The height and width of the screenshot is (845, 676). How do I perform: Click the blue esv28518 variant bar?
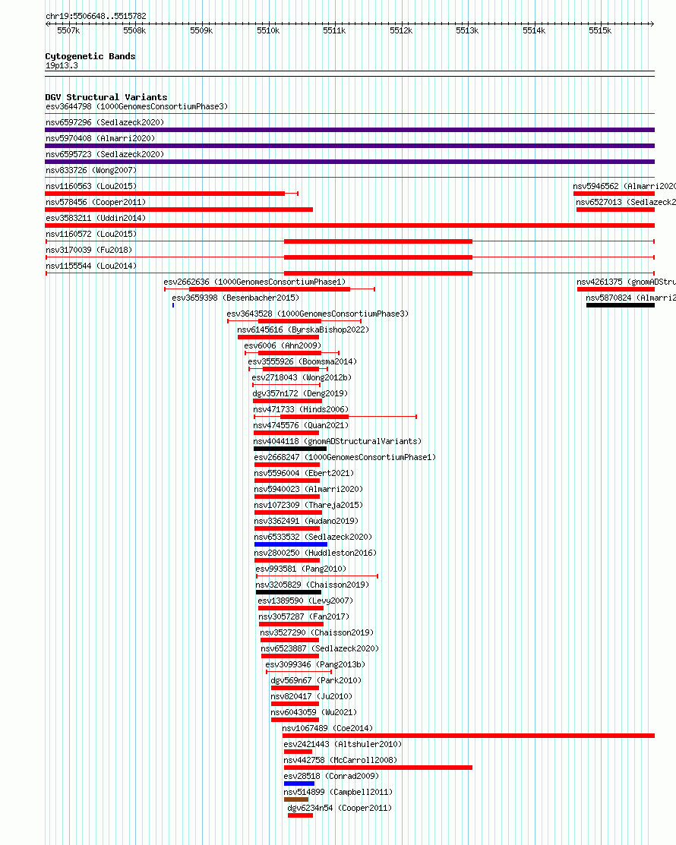tap(299, 784)
